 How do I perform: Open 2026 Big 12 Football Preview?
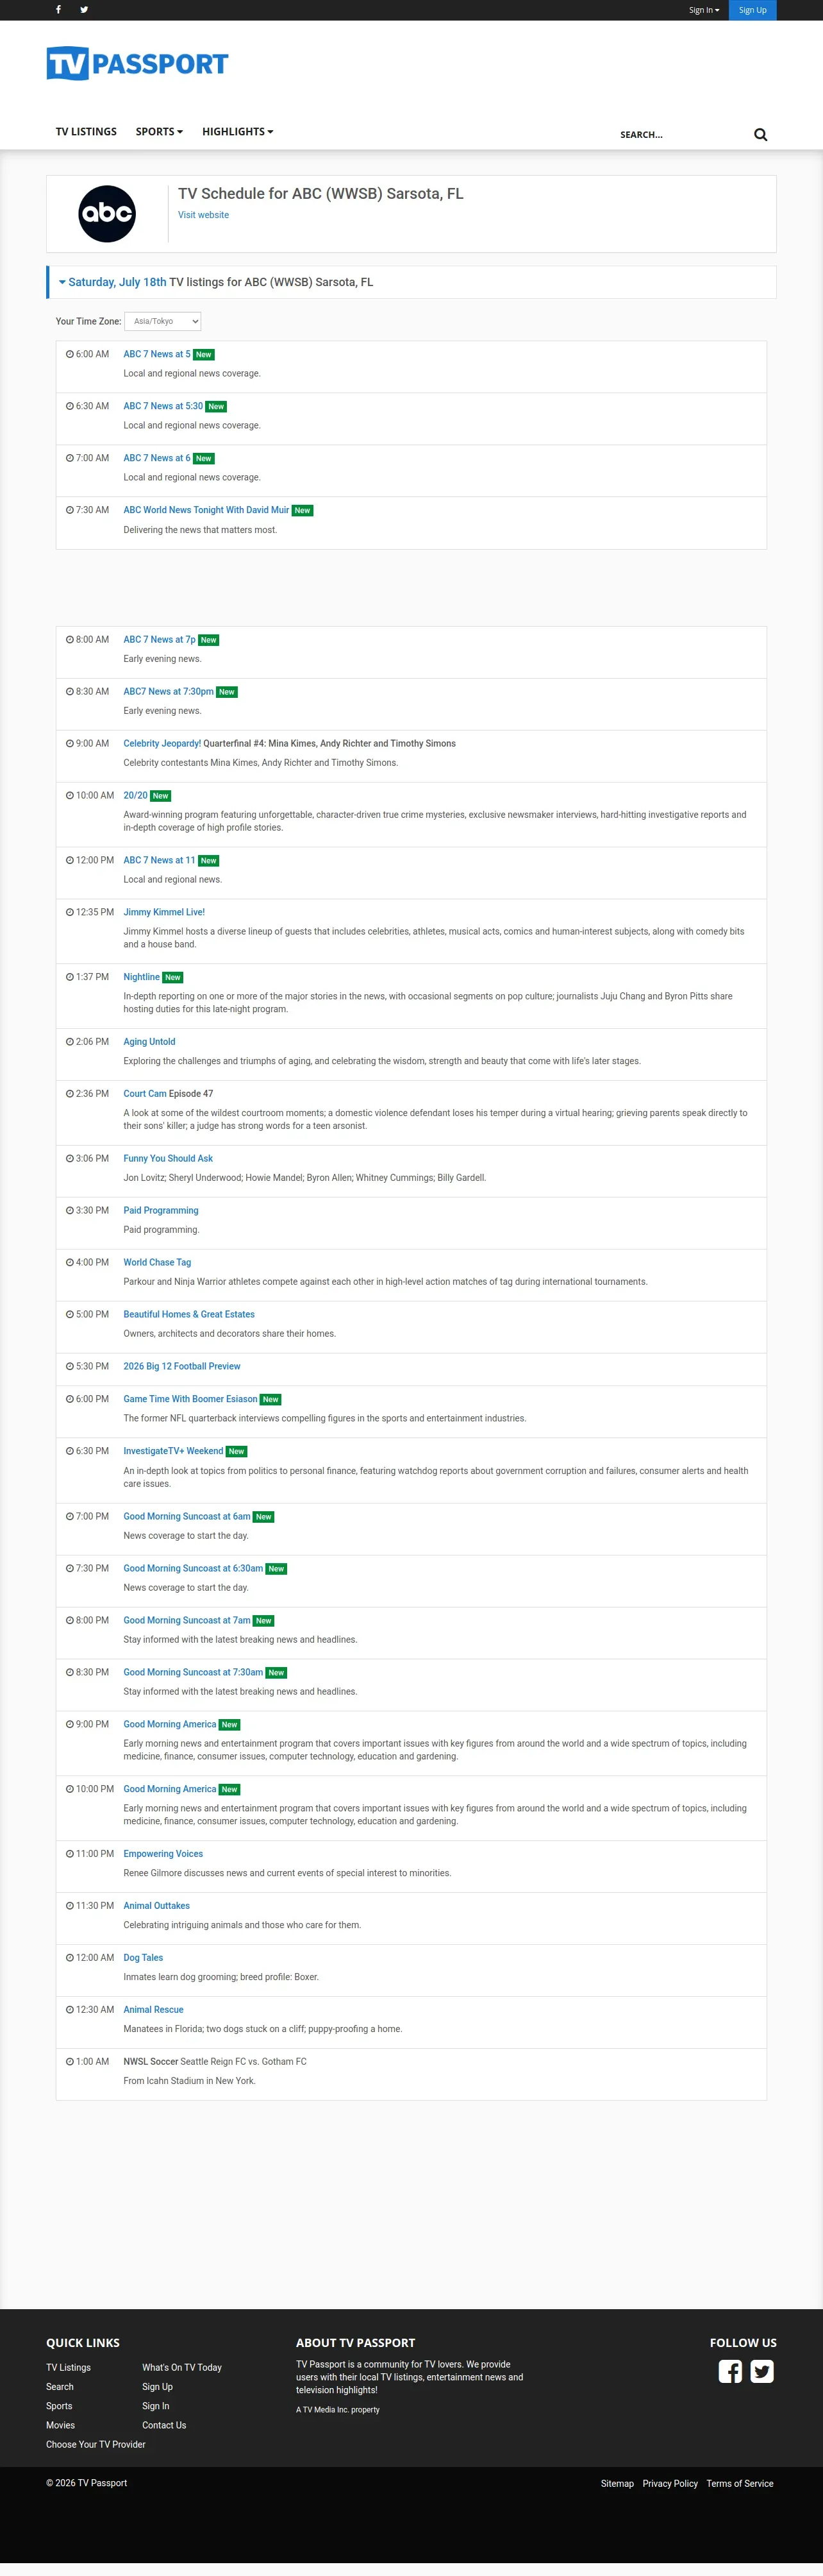(x=182, y=1366)
